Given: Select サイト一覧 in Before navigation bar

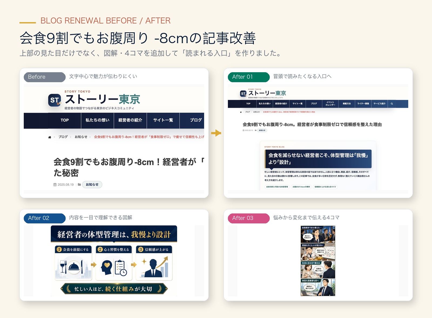Looking at the screenshot, I should point(163,120).
